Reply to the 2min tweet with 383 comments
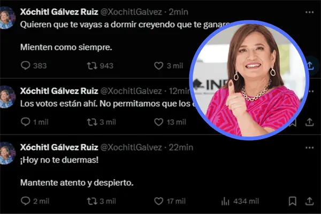Viewport: 321px width, 214px height. pyautogui.click(x=25, y=66)
